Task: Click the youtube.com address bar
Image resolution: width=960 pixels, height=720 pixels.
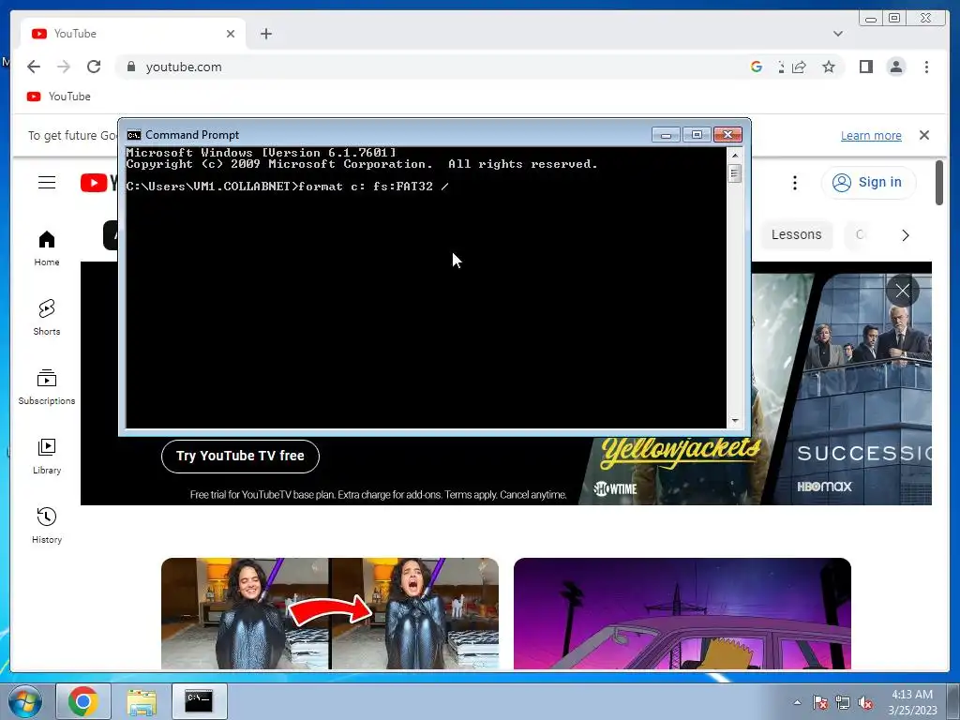Action: coord(428,67)
